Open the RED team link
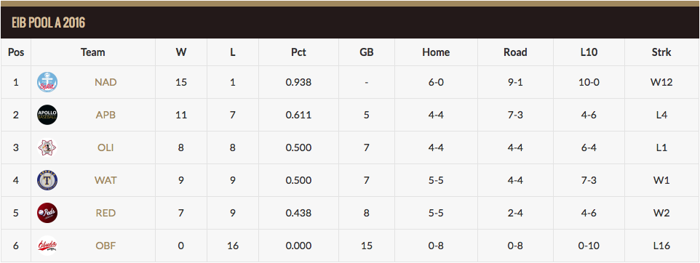Image resolution: width=700 pixels, height=263 pixels. click(106, 213)
